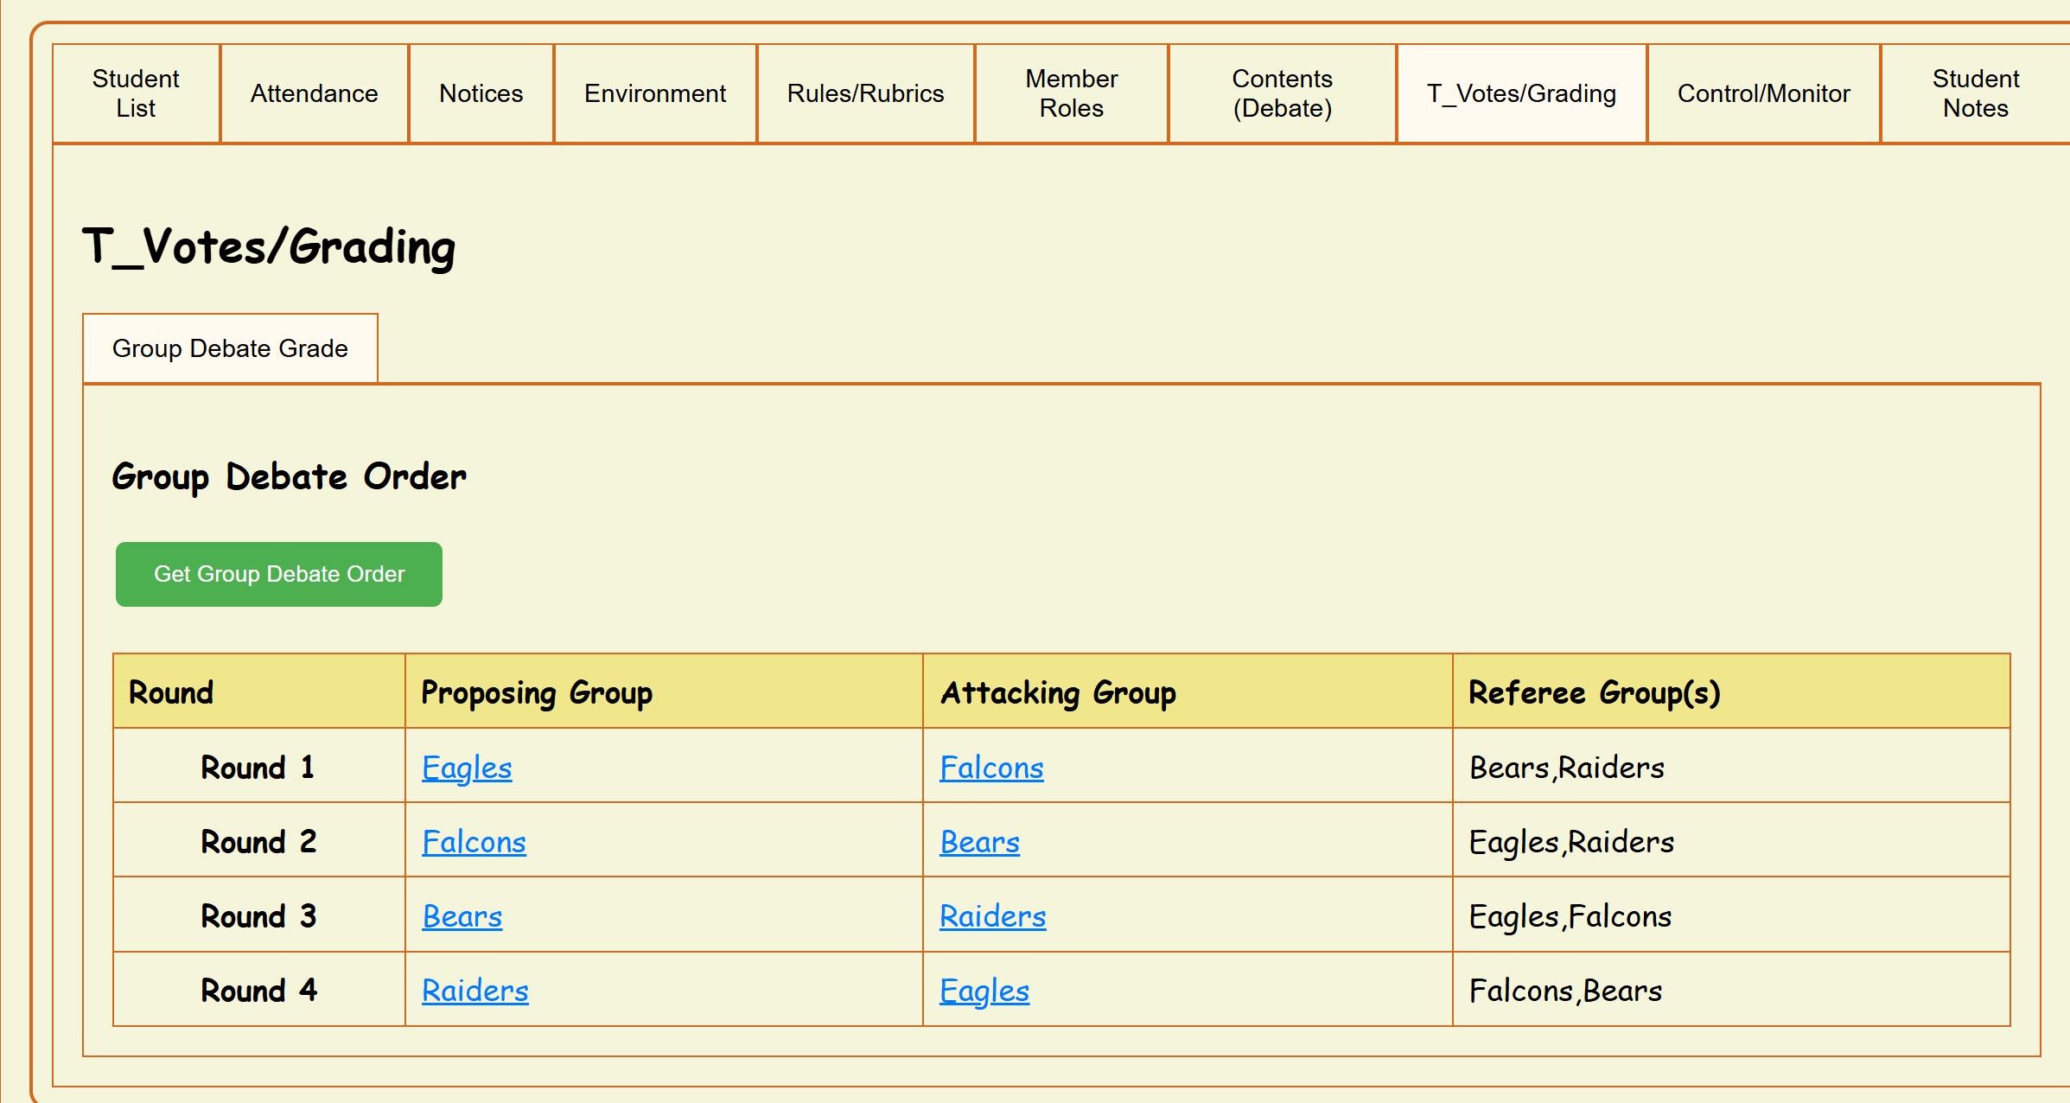Screen dimensions: 2070x1103
Task: Click Falcons link in Round 2 proposing group
Action: 474,842
